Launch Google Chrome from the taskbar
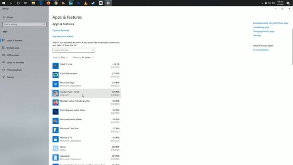This screenshot has width=293, height=165. click(56, 3)
